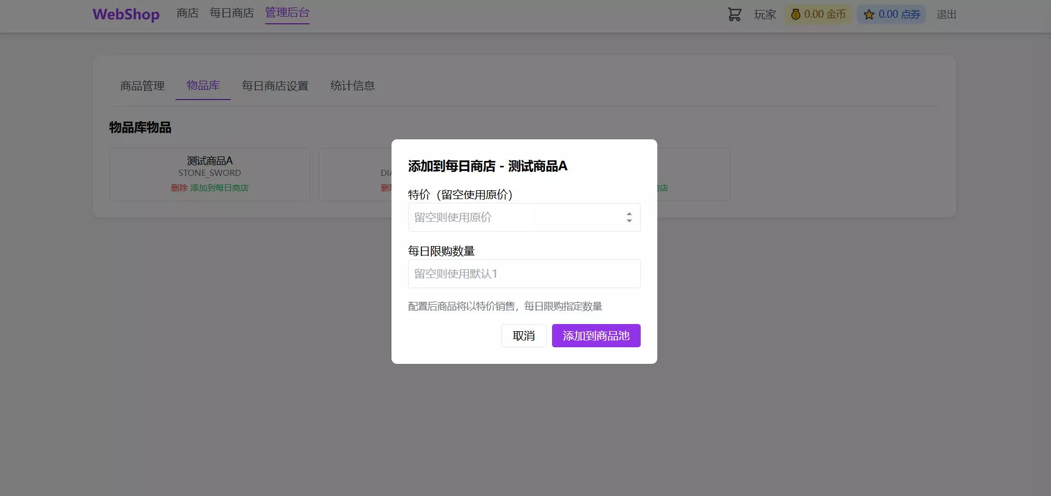The height and width of the screenshot is (496, 1051).
Task: Switch to the 物品库 tab
Action: [x=203, y=86]
